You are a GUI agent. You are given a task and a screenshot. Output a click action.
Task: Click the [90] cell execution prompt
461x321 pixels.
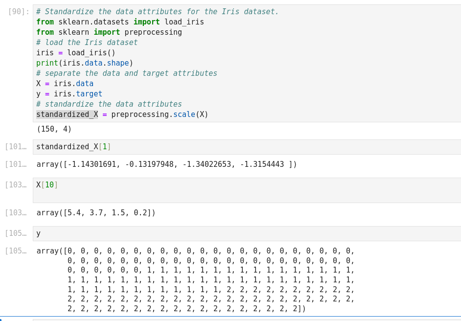point(19,11)
